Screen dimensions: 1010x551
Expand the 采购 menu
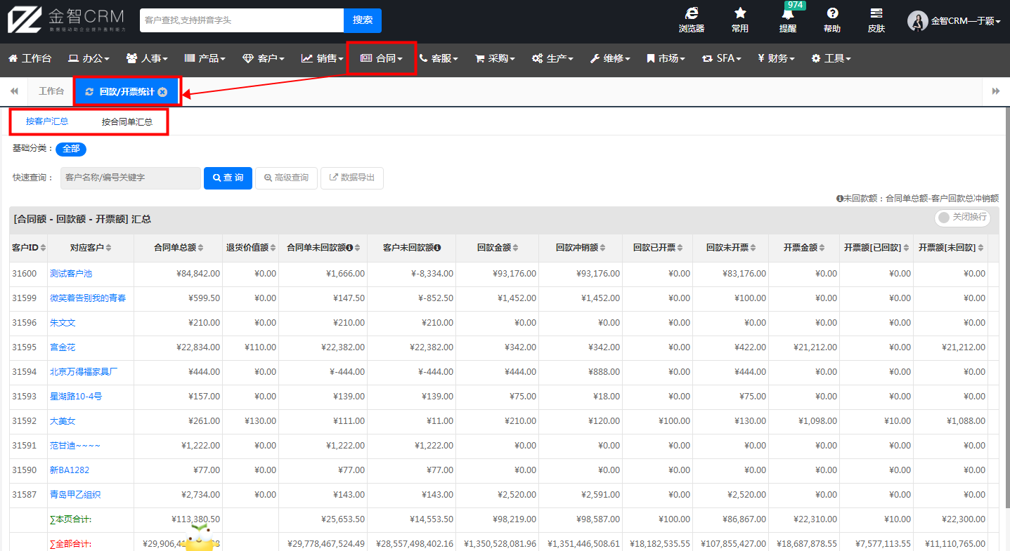tap(496, 58)
